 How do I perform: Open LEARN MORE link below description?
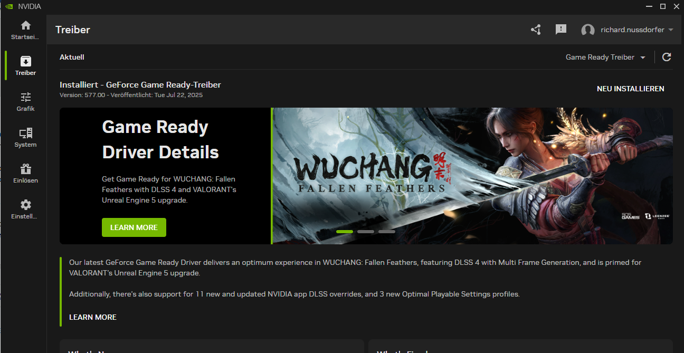(x=93, y=317)
